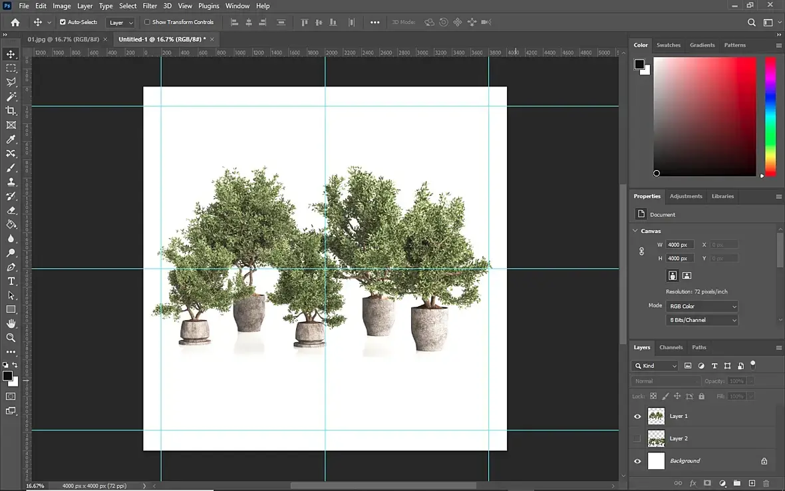The image size is (785, 491).
Task: Select the Crop tool
Action: tap(11, 110)
